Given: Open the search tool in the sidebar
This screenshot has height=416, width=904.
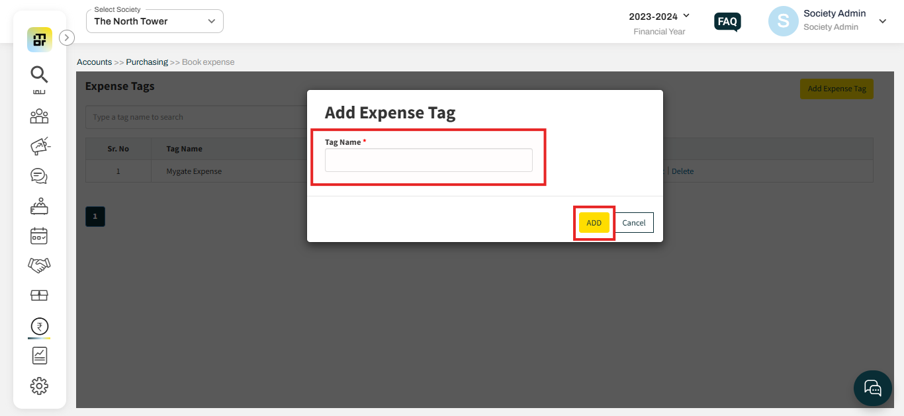Looking at the screenshot, I should (x=38, y=75).
